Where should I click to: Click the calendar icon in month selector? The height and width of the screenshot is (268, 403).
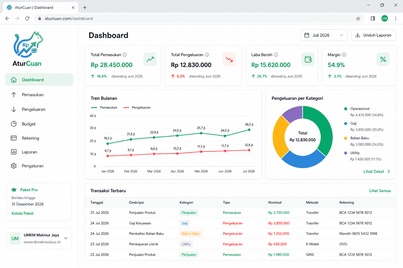[x=307, y=35]
